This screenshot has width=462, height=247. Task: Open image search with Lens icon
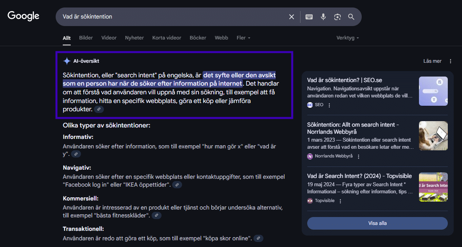(337, 17)
